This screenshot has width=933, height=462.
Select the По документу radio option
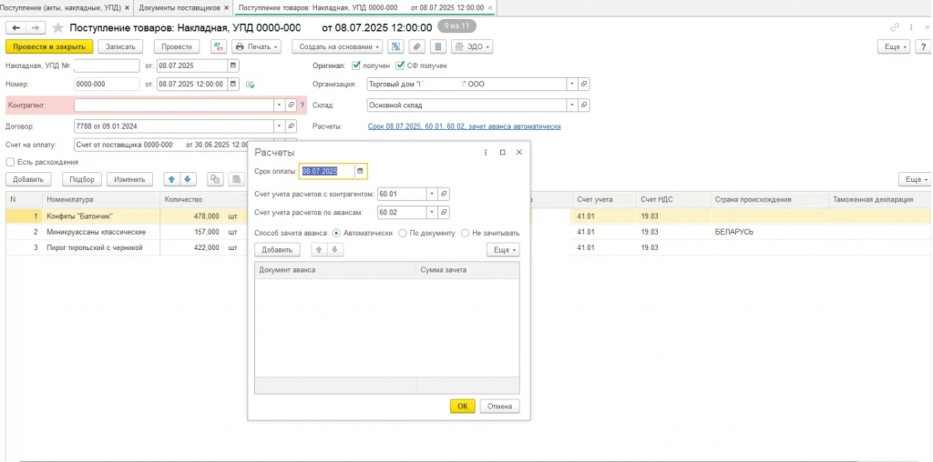[403, 233]
